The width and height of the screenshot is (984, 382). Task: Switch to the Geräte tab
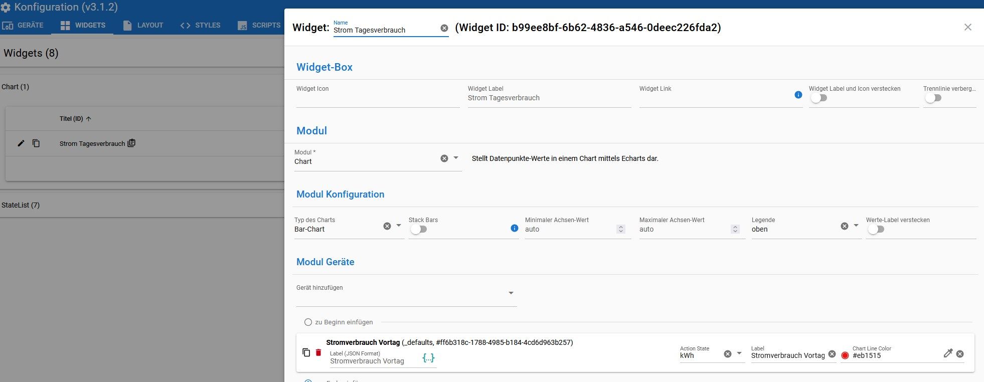click(x=23, y=25)
